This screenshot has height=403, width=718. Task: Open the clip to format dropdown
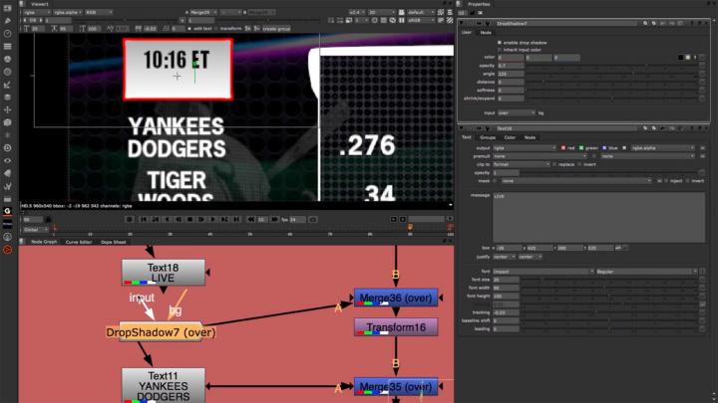pyautogui.click(x=522, y=164)
